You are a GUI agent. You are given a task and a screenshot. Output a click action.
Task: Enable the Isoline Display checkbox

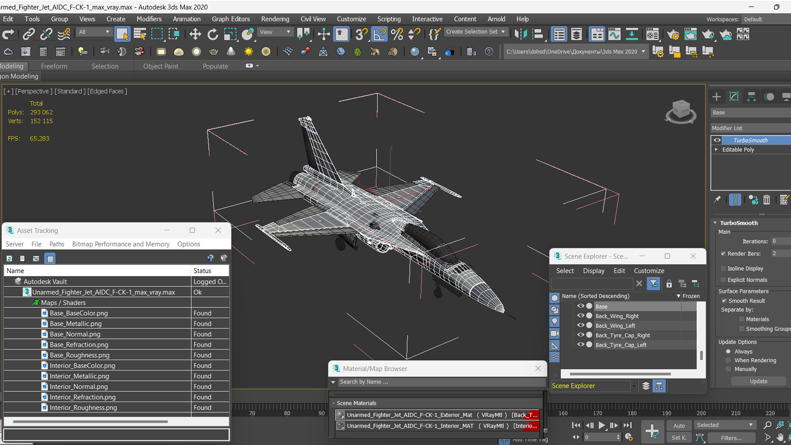tap(723, 268)
